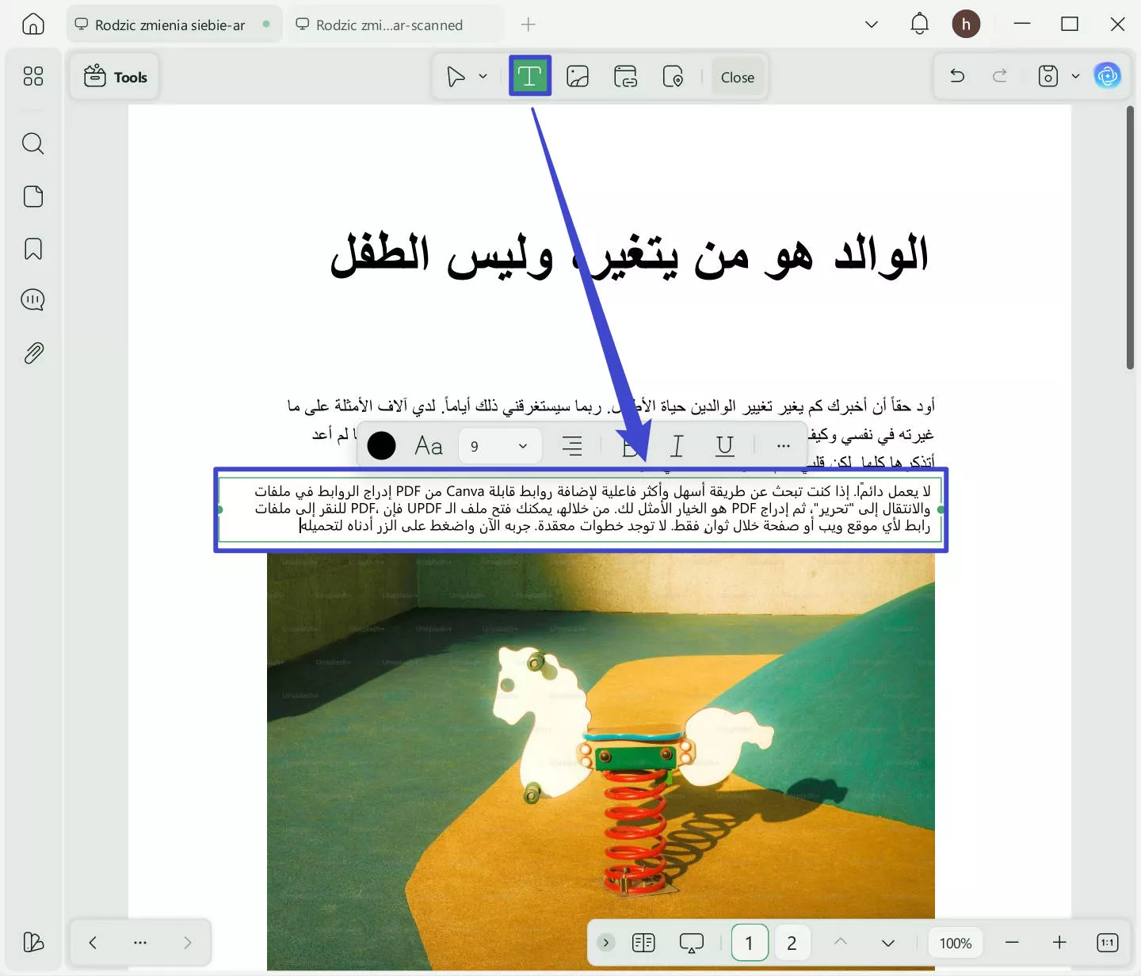Toggle underline on the selected text

coord(723,445)
